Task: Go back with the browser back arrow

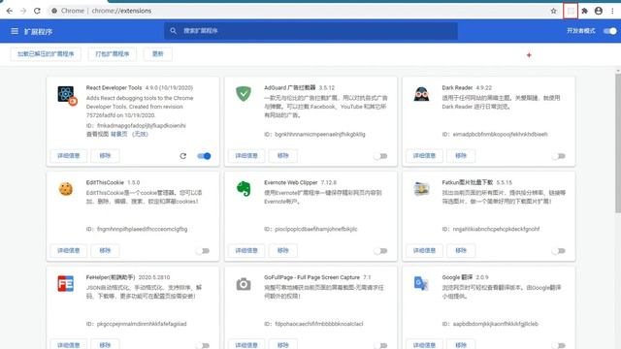Action: (10, 11)
